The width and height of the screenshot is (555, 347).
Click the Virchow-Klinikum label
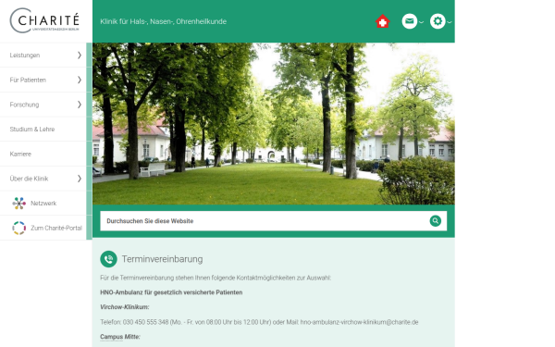(125, 307)
